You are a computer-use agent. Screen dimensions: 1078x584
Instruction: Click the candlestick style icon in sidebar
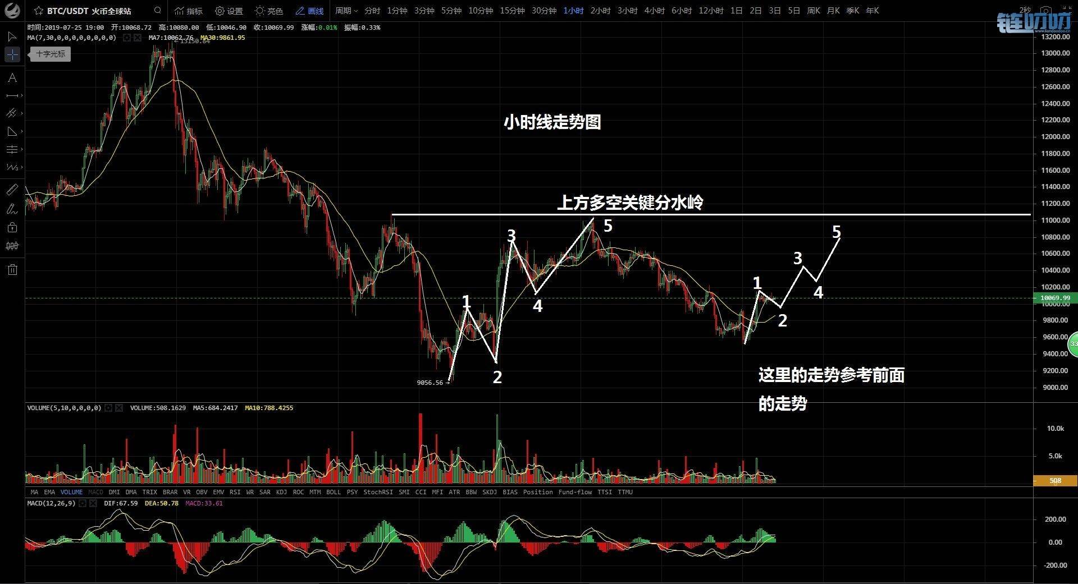click(12, 246)
